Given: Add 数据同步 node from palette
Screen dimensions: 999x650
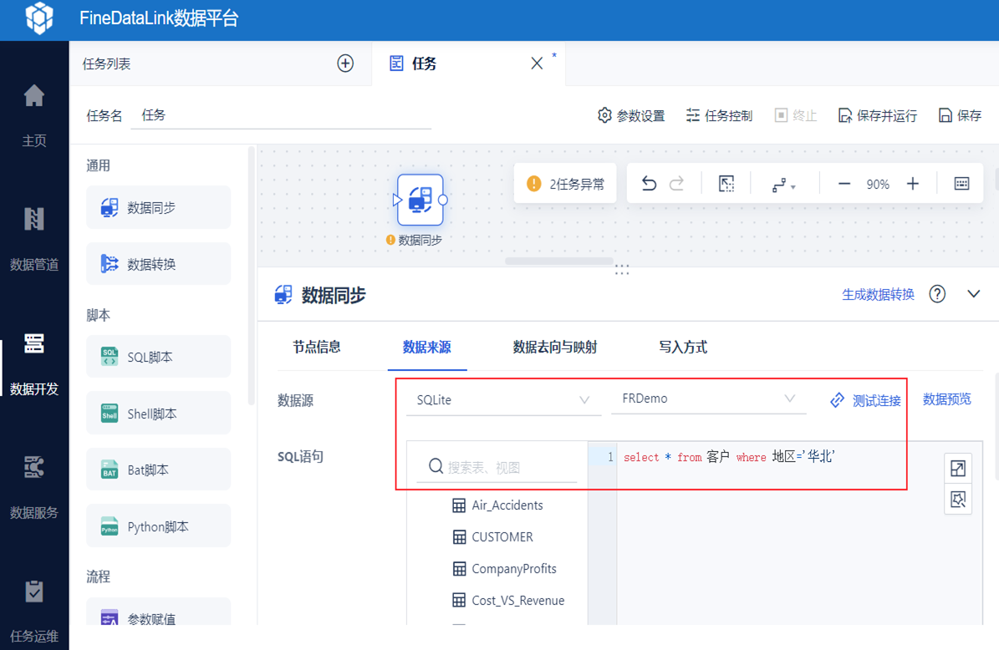Looking at the screenshot, I should pos(158,207).
